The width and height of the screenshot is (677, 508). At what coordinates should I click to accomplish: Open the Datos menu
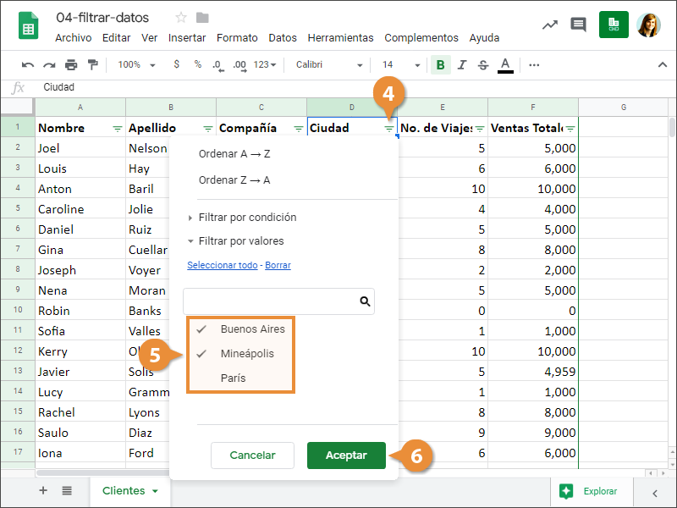pyautogui.click(x=283, y=38)
